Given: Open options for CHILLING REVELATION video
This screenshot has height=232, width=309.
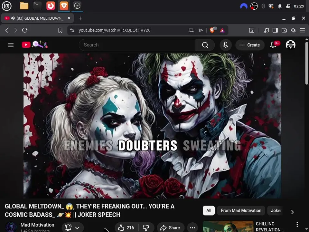Looking at the screenshot, I should [297, 224].
